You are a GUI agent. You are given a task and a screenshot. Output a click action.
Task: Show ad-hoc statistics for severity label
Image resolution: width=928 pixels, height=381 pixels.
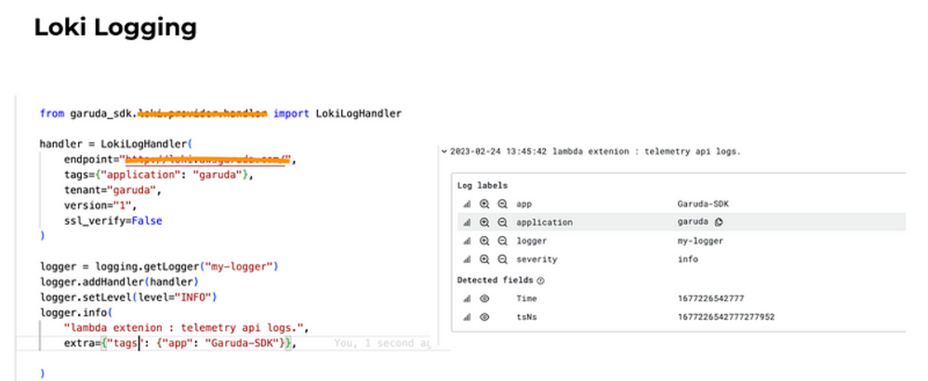coord(467,259)
